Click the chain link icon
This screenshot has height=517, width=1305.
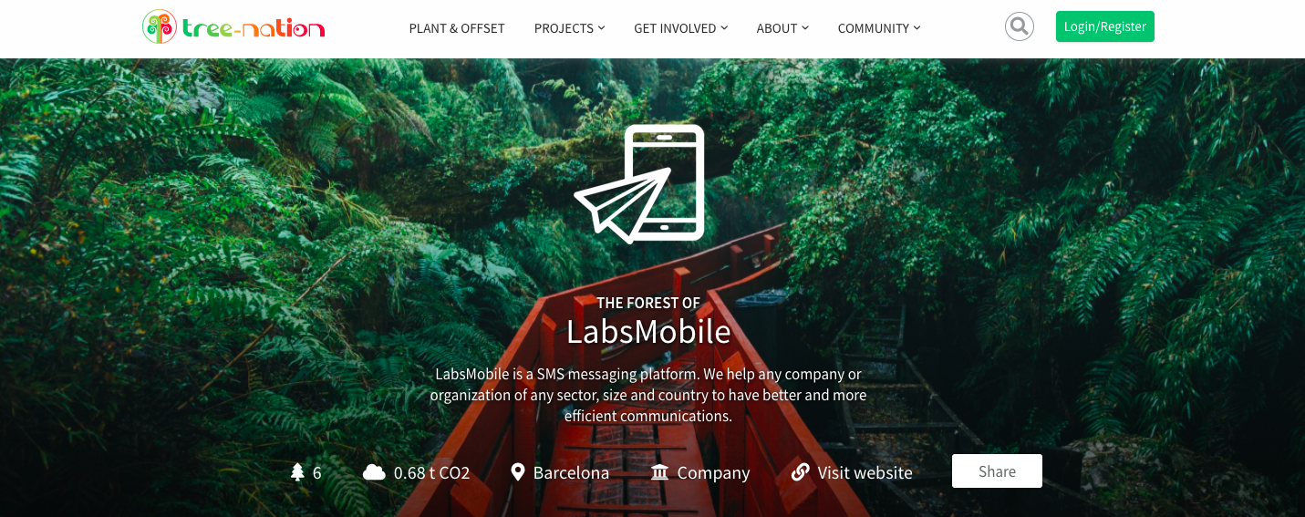[801, 472]
